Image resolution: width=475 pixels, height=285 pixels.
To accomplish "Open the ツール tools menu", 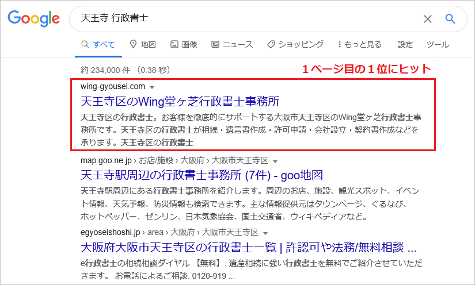I will pos(438,44).
